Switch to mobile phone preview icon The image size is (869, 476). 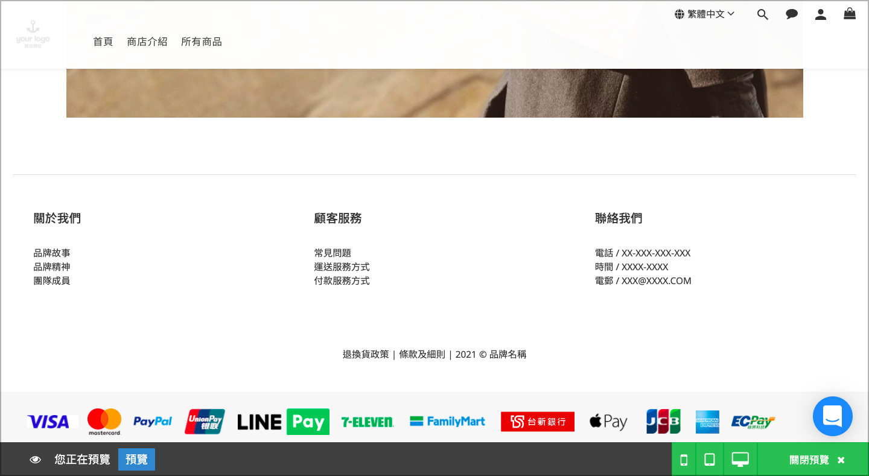[x=684, y=460]
